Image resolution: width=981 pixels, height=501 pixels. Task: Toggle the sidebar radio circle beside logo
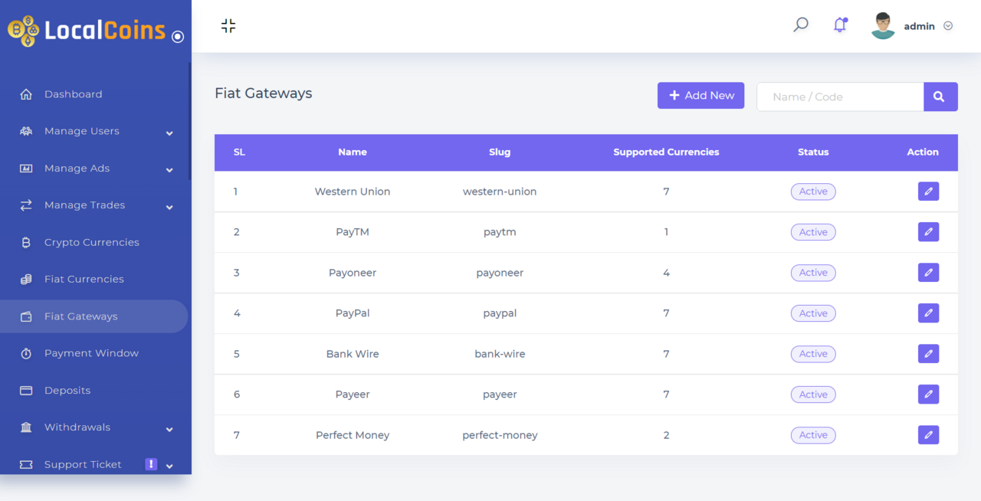[178, 36]
